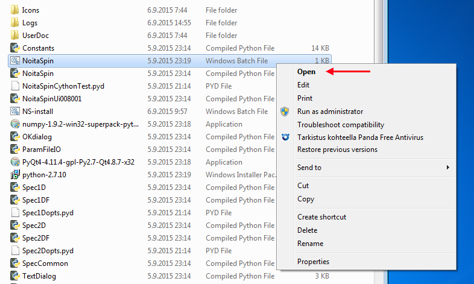The image size is (474, 284).
Task: Select numpy-1.9.2-win32-superpack file name
Action: [x=80, y=124]
